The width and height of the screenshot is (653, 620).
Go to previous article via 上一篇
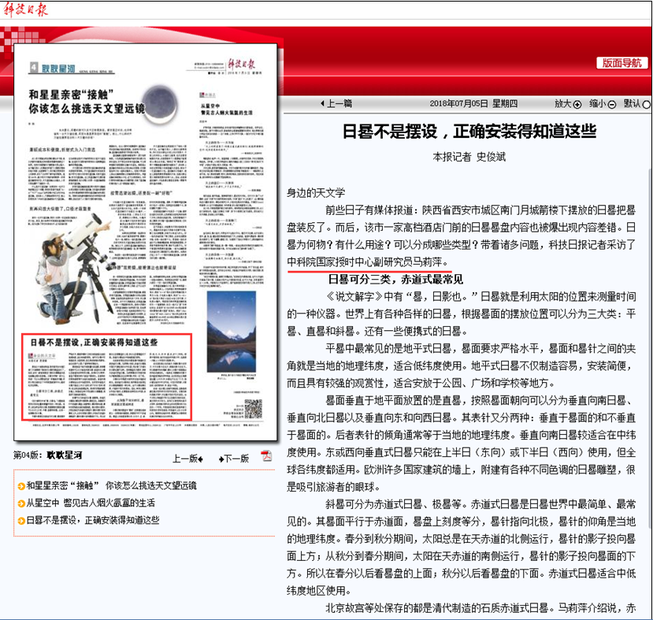tap(336, 104)
